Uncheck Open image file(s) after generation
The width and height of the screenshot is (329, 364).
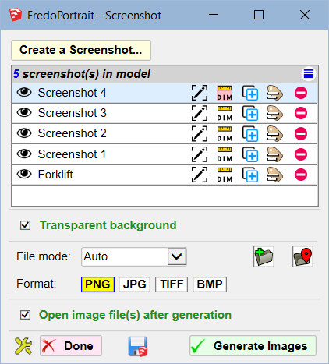[25, 315]
